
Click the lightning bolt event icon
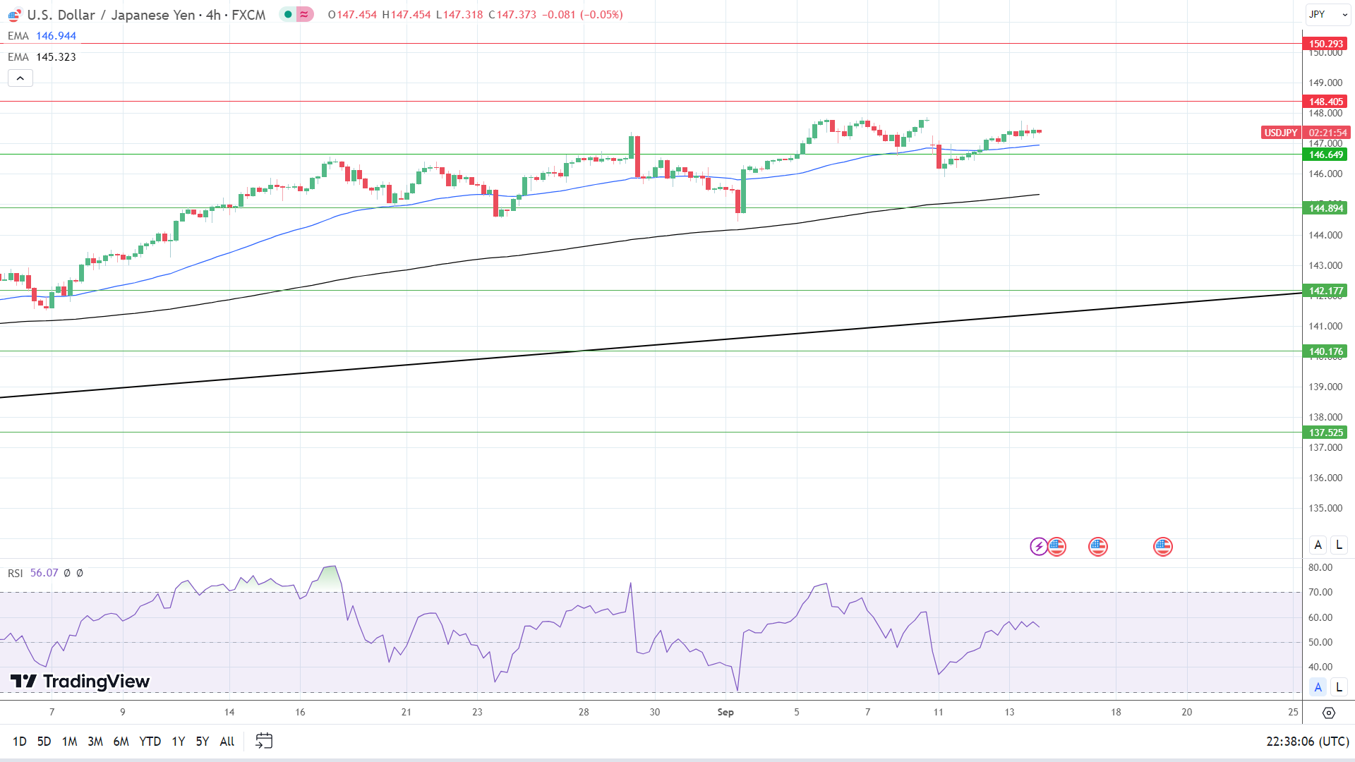(1038, 546)
